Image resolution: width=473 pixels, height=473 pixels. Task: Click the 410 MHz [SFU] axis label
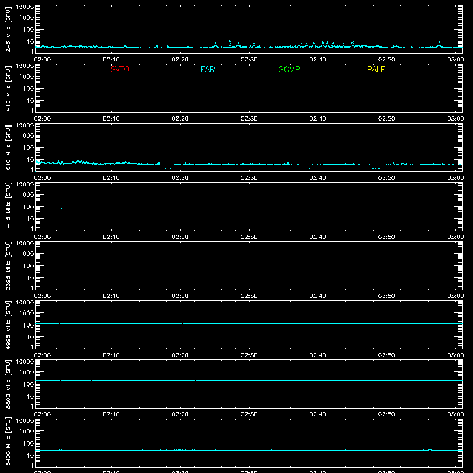(x=8, y=88)
